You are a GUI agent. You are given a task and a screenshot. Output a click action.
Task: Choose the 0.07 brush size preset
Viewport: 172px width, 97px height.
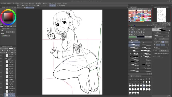130,79
